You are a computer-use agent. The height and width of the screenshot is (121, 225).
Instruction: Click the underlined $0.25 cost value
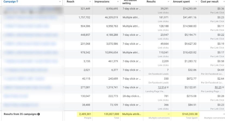click(x=218, y=87)
